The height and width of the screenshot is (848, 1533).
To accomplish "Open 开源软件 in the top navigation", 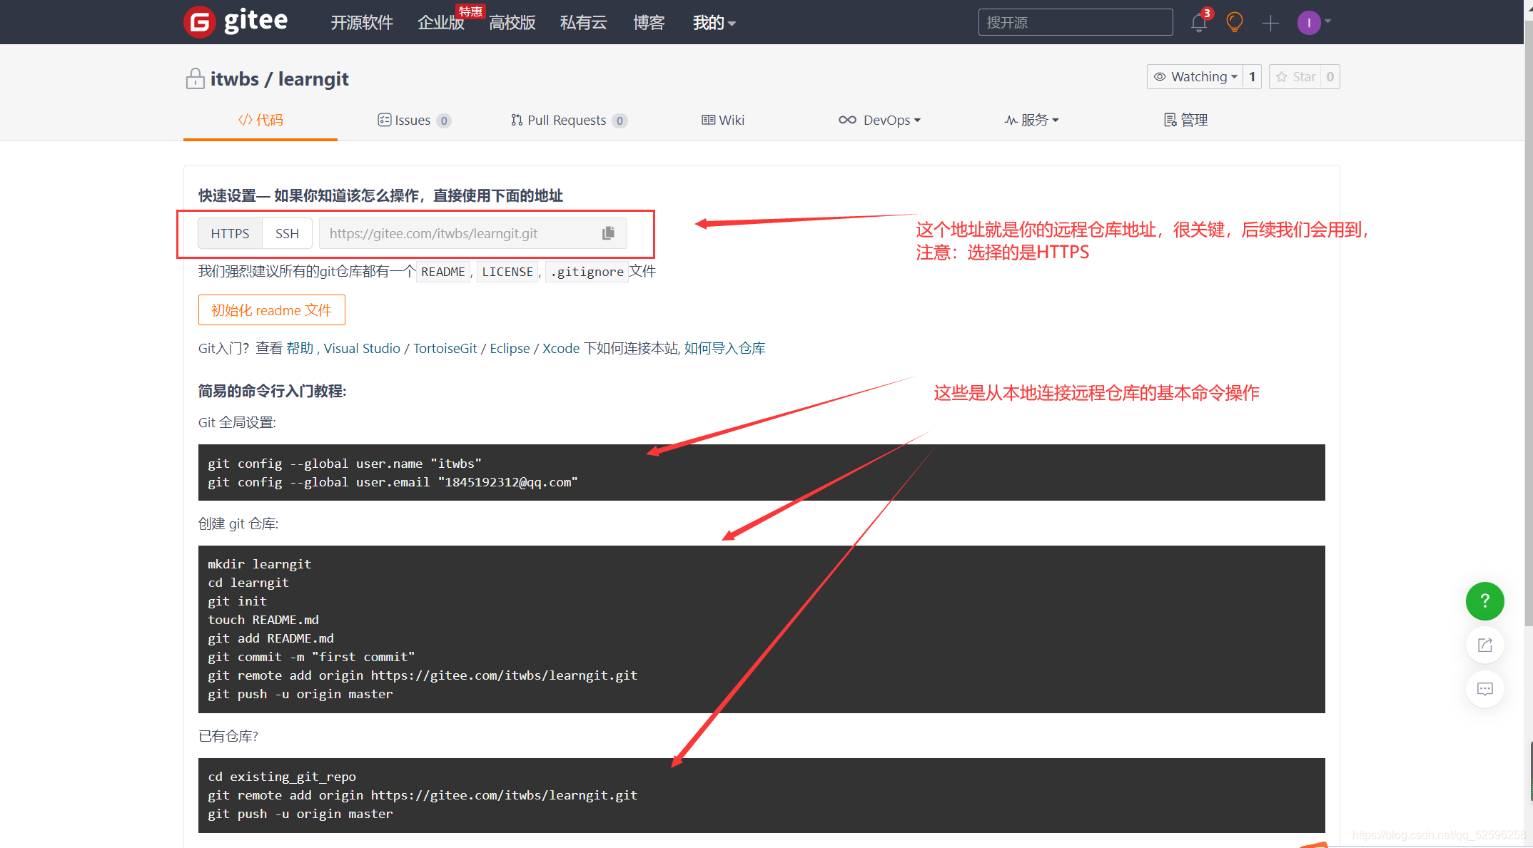I will [x=362, y=23].
